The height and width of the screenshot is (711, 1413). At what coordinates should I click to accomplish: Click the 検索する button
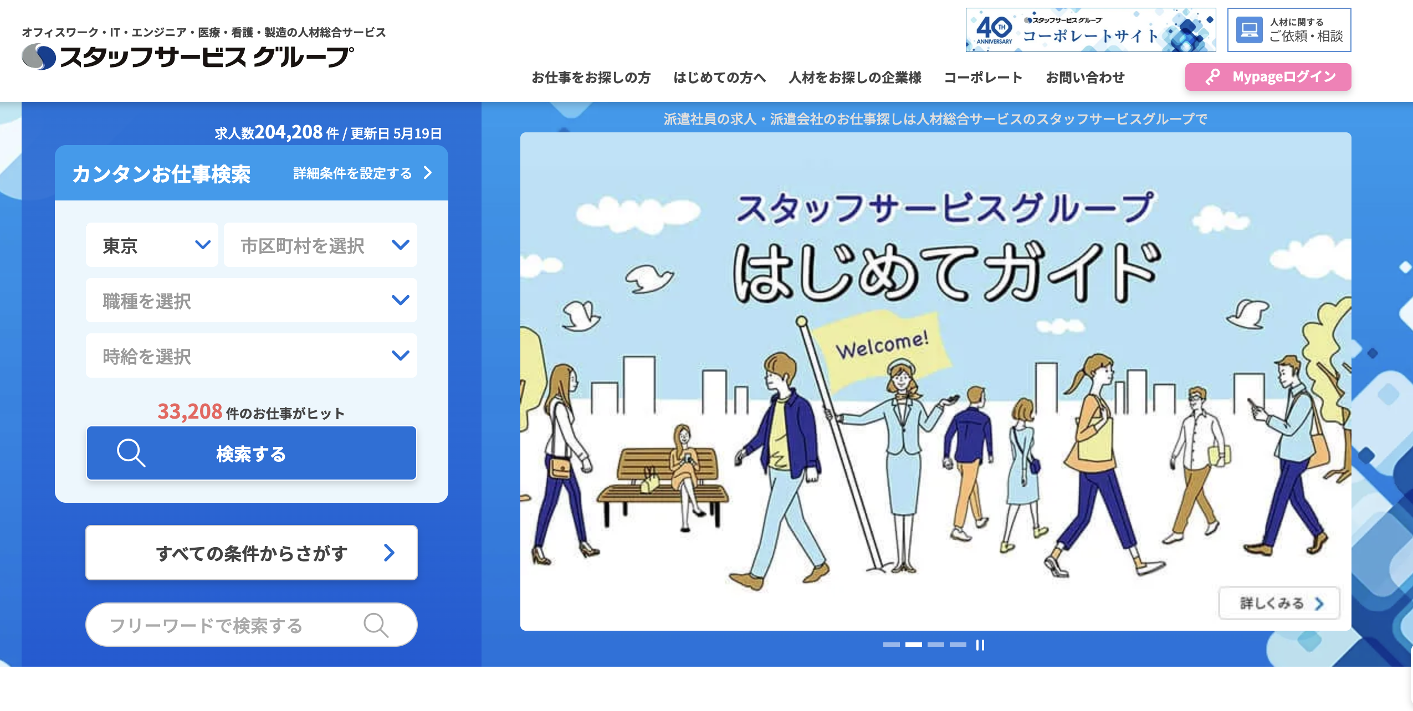coord(252,453)
